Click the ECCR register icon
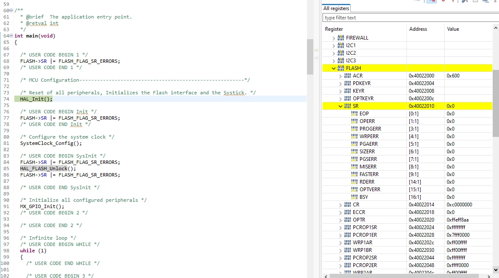 pos(347,212)
